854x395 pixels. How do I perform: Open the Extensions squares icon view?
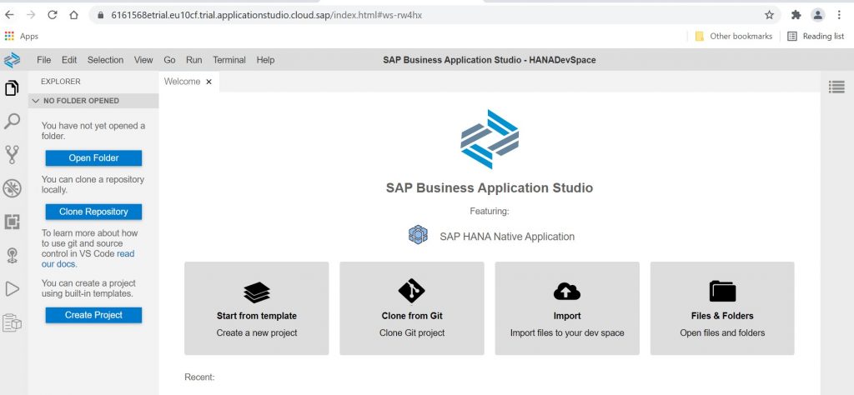pyautogui.click(x=12, y=222)
